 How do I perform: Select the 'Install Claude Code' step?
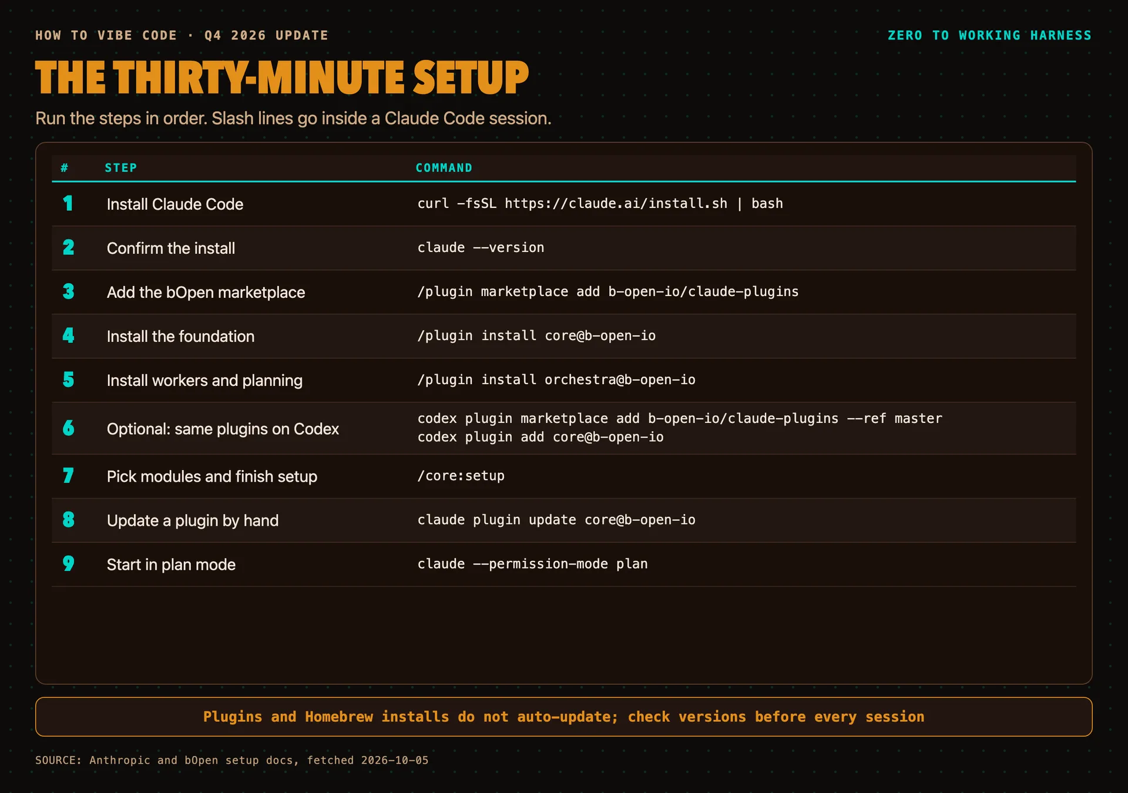tap(175, 204)
